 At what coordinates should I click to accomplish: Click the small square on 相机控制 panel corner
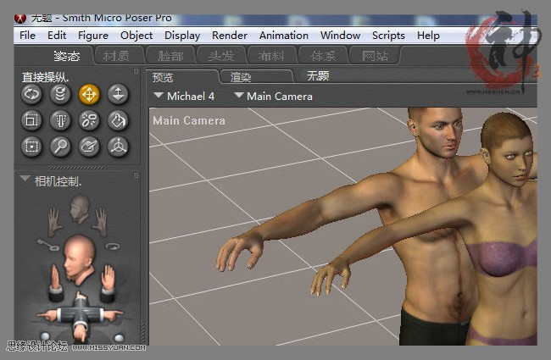click(x=136, y=174)
